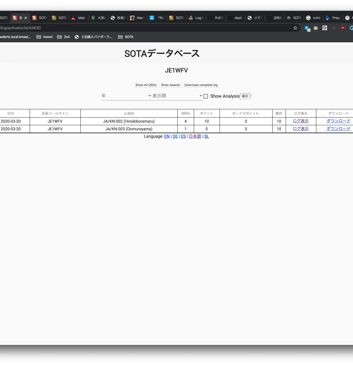Image resolution: width=353 pixels, height=366 pixels.
Task: Click the address bar URL field
Action: 138,28
